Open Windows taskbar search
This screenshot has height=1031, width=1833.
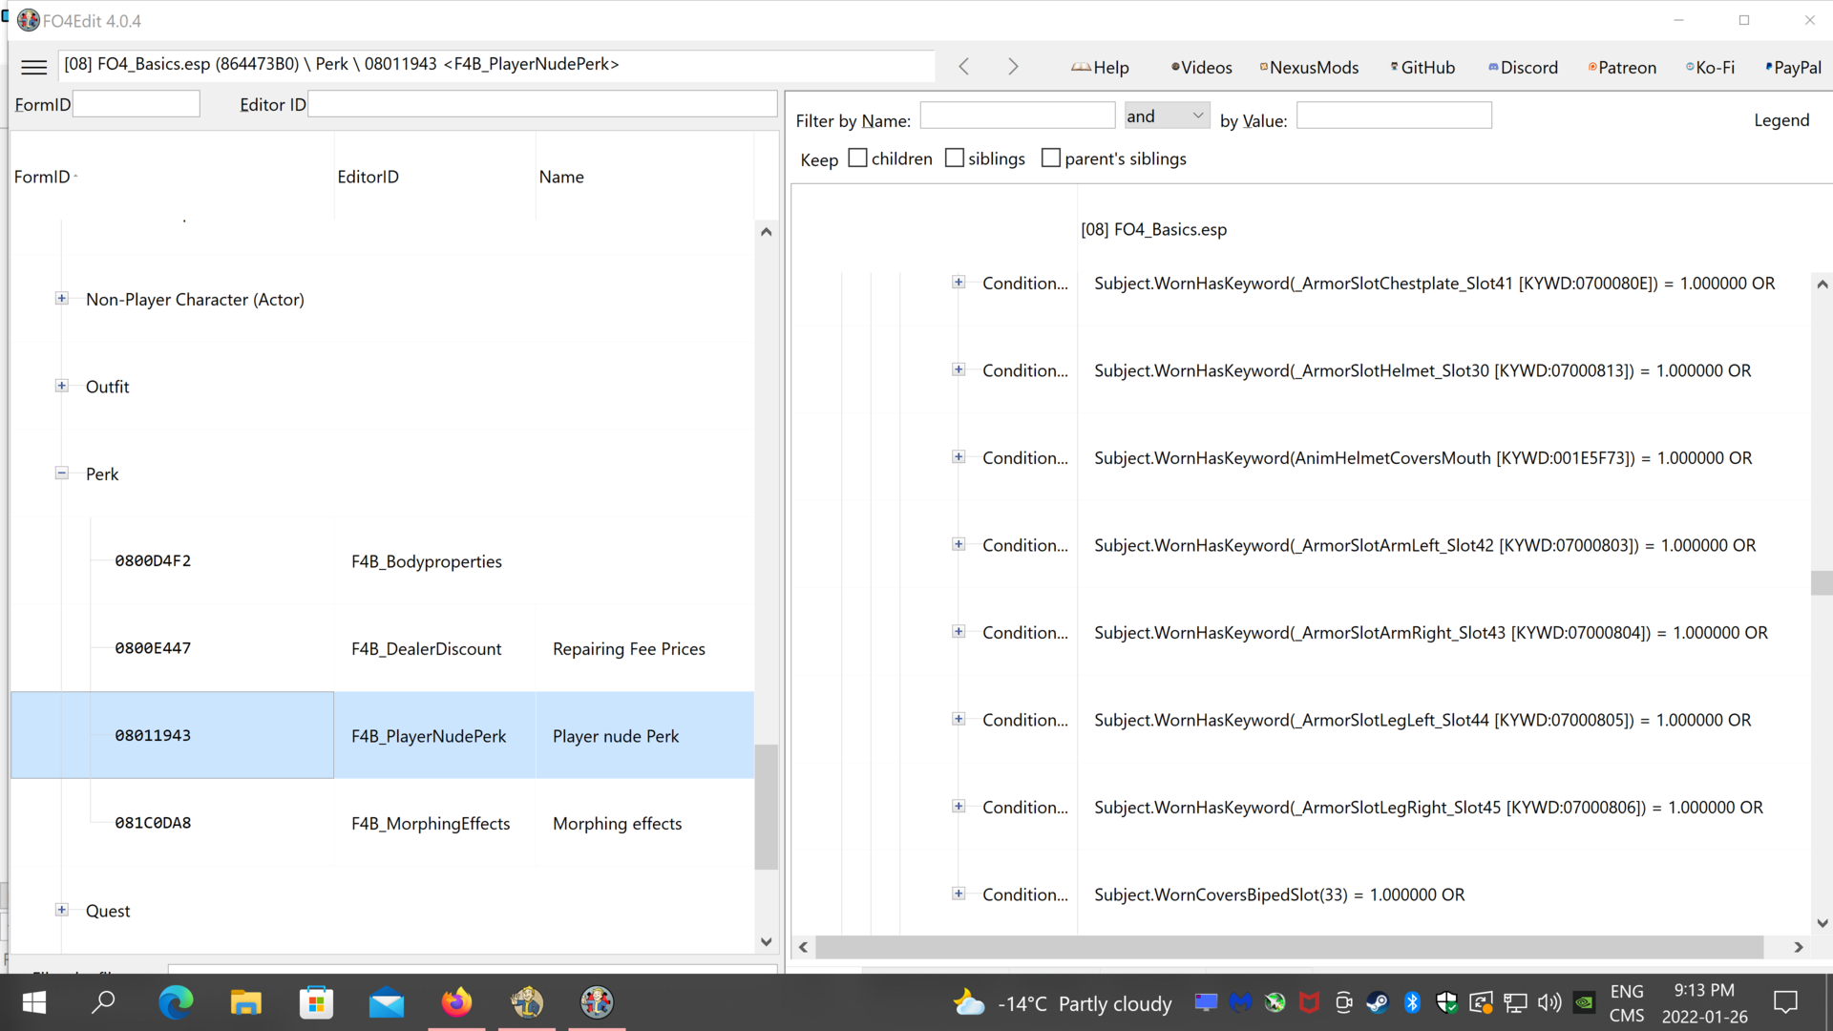pos(103,1002)
